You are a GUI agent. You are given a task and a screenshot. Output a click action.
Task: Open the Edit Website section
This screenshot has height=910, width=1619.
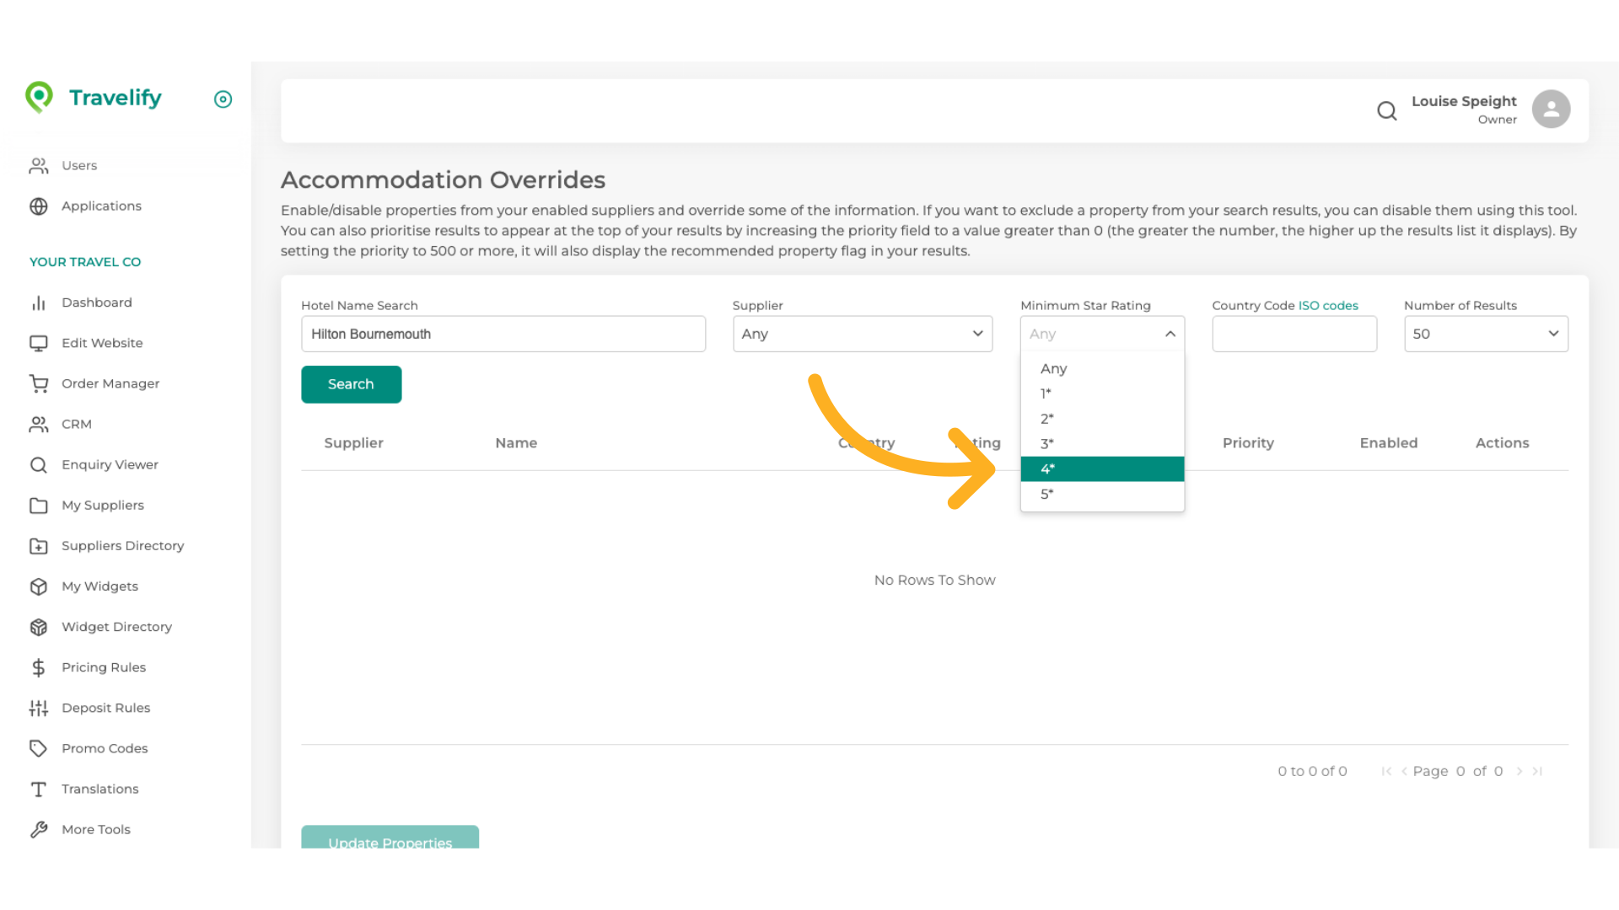click(102, 343)
